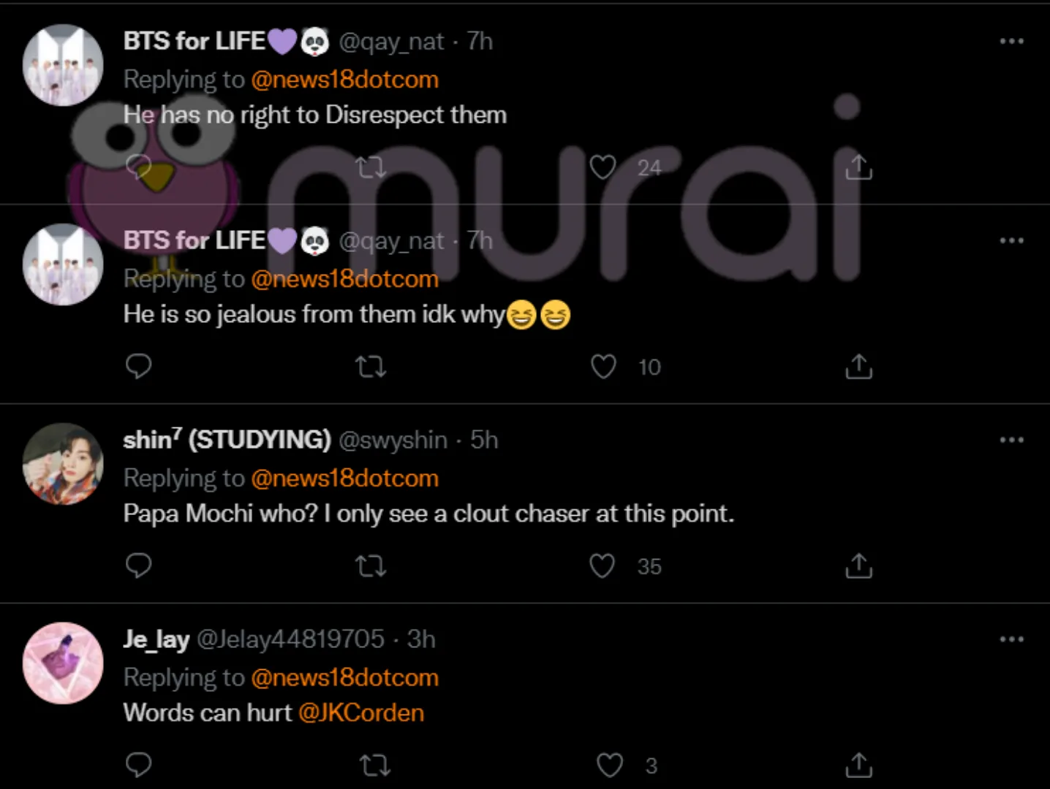Share the "He has no right" tweet

pyautogui.click(x=858, y=167)
